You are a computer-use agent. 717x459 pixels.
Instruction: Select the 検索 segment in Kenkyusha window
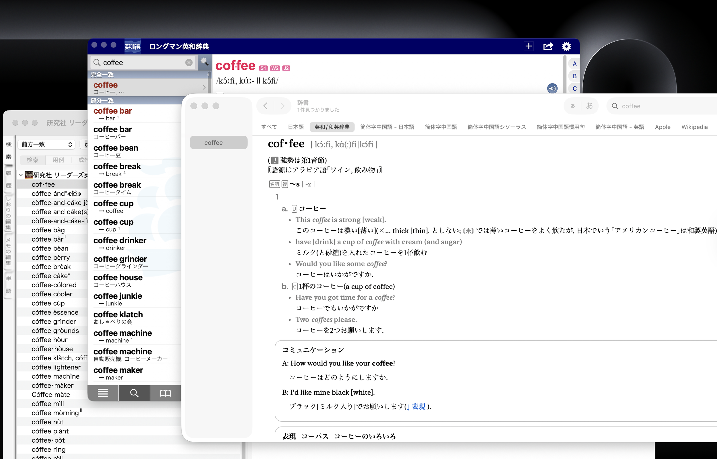pyautogui.click(x=32, y=160)
